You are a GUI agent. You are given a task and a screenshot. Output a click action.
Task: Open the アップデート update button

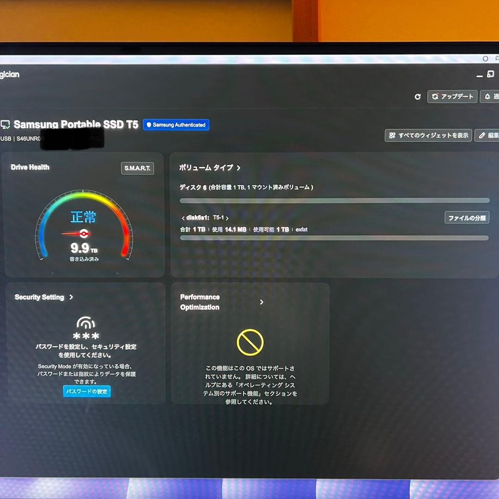click(452, 97)
